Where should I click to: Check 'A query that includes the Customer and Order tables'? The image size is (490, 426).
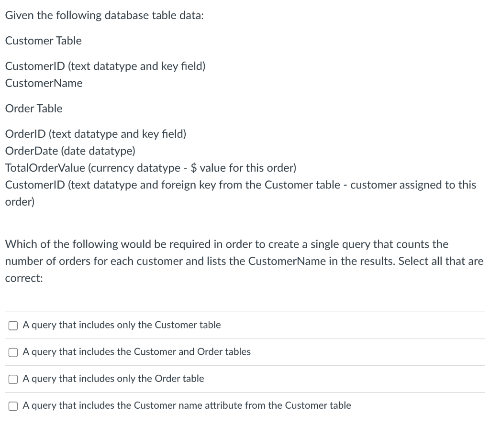13,352
